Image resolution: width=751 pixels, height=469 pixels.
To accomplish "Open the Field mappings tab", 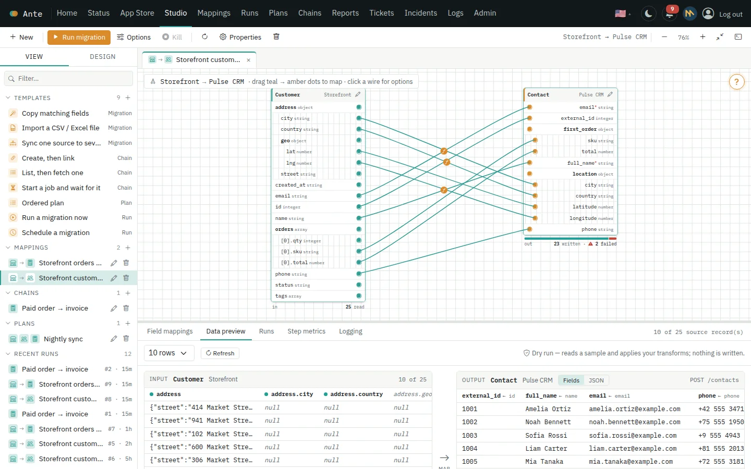I will coord(170,331).
